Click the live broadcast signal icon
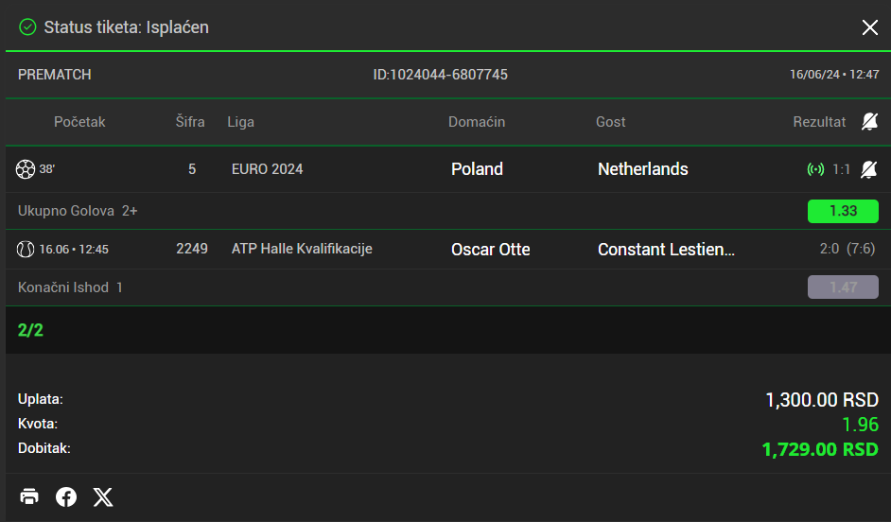Image resolution: width=891 pixels, height=522 pixels. 815,170
